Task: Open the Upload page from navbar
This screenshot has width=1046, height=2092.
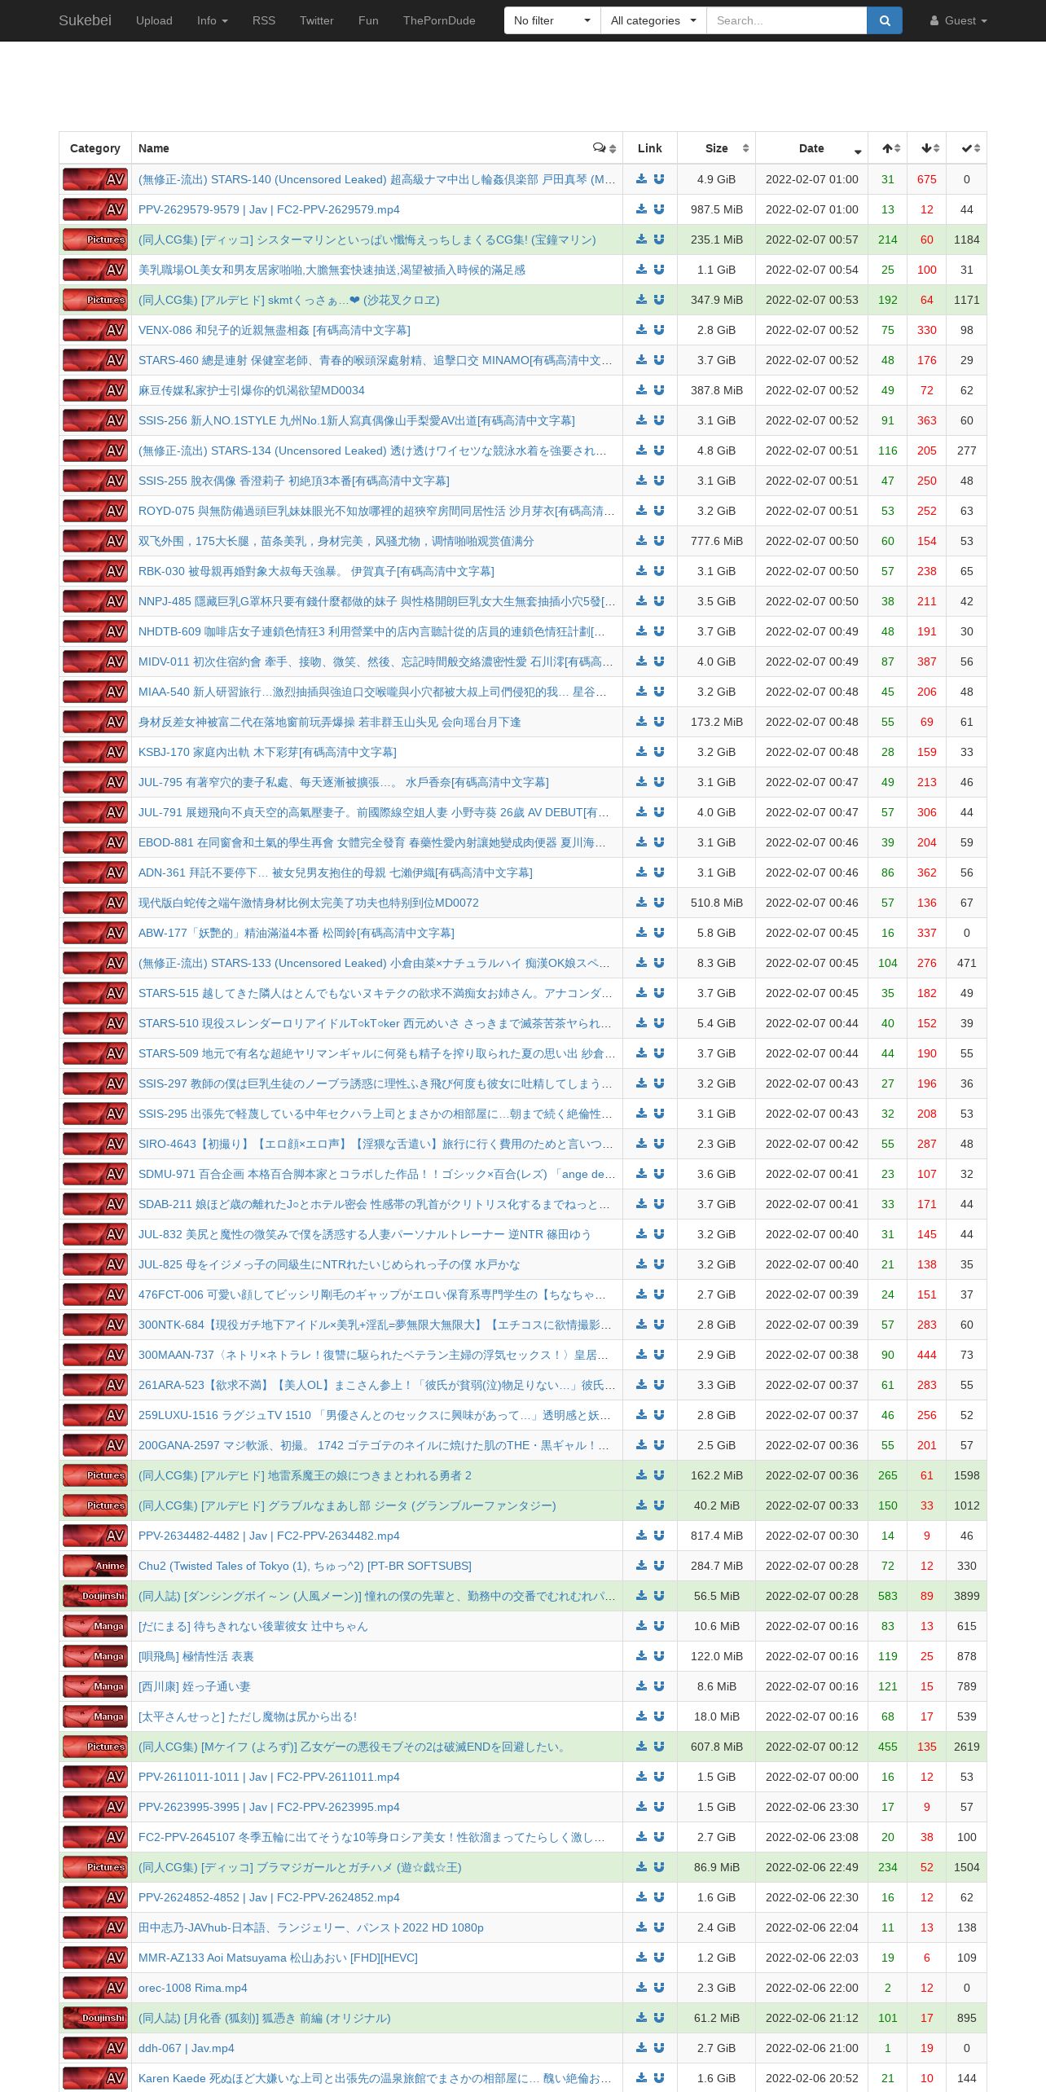Action: [154, 20]
